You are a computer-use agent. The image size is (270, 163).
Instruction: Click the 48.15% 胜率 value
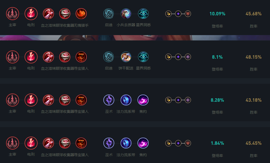pyautogui.click(x=253, y=57)
